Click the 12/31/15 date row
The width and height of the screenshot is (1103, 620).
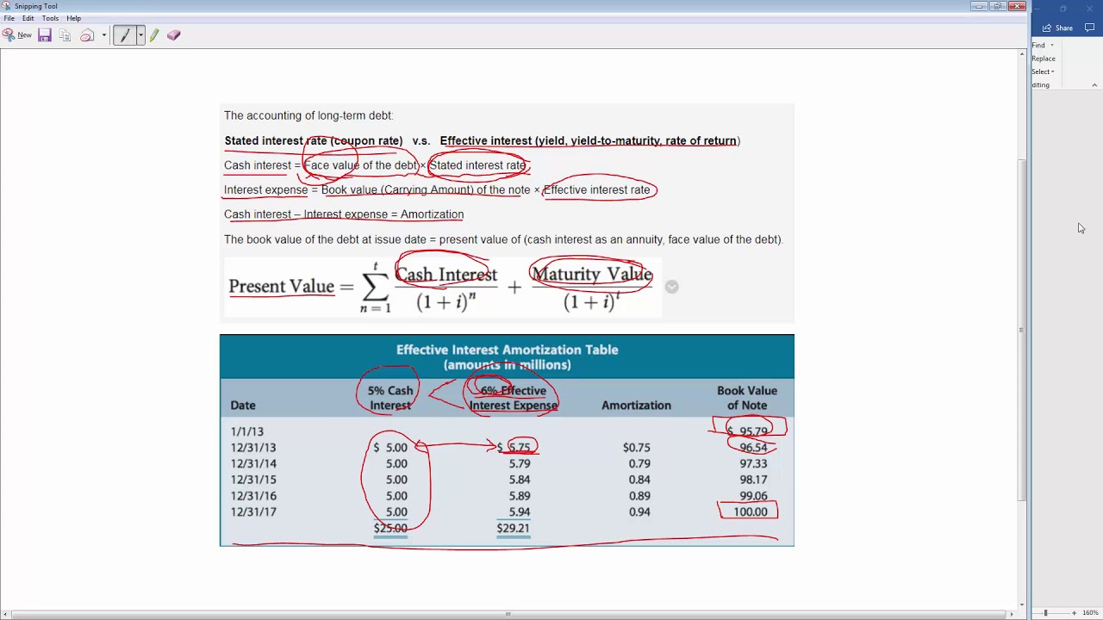pyautogui.click(x=253, y=480)
